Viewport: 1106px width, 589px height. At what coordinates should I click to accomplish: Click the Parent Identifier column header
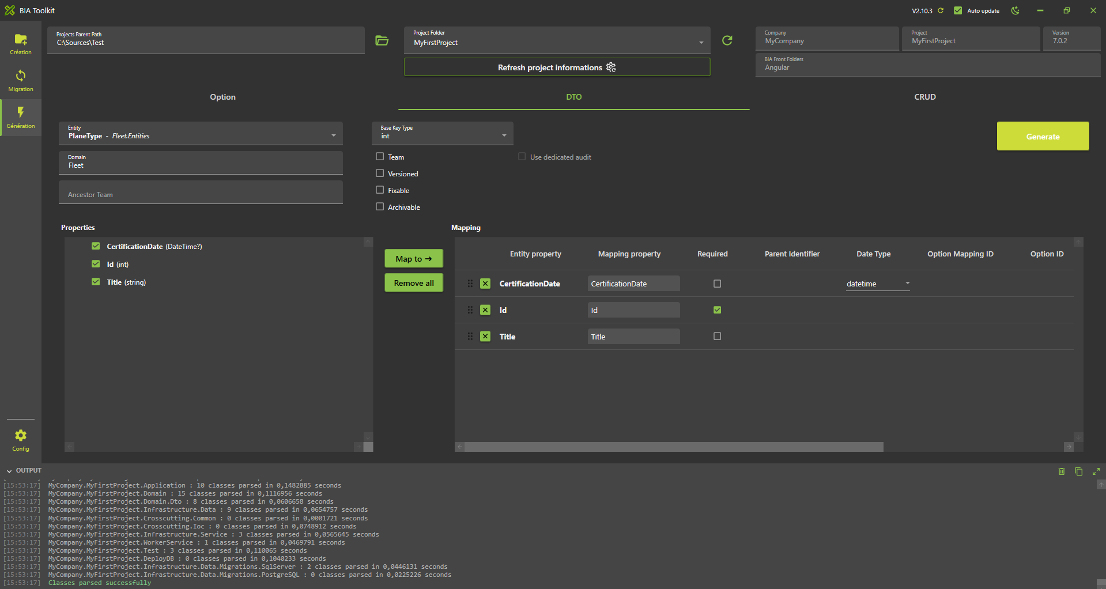tap(792, 254)
